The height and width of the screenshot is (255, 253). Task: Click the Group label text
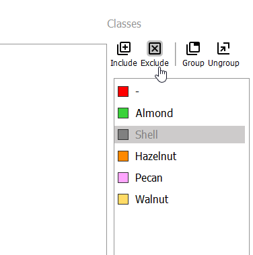193,63
